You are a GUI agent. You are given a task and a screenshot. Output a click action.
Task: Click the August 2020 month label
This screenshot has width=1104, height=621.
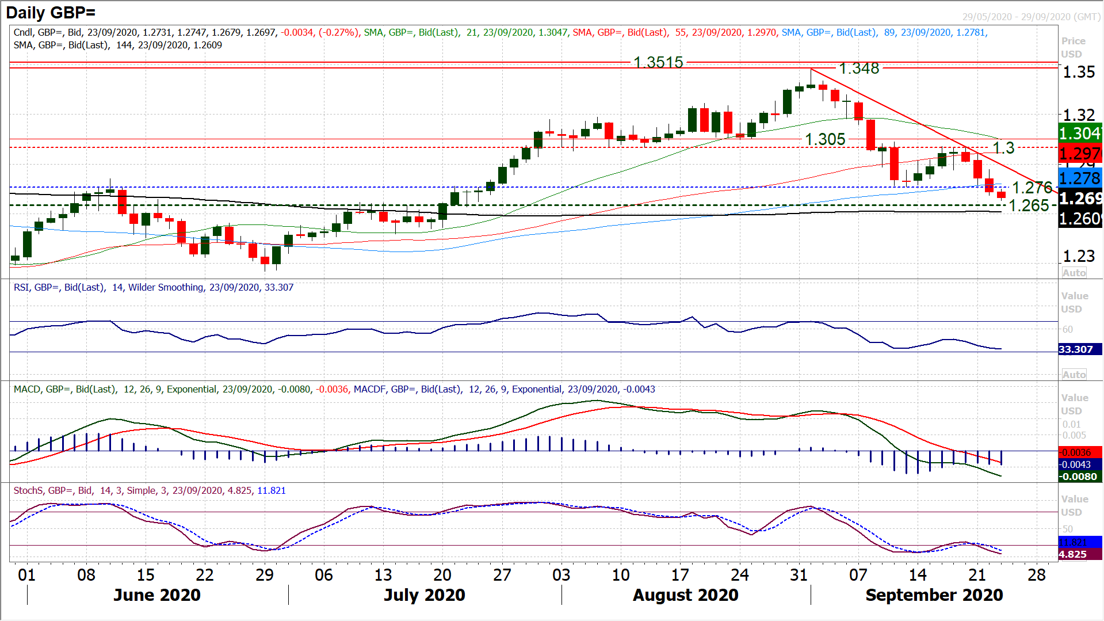point(685,595)
